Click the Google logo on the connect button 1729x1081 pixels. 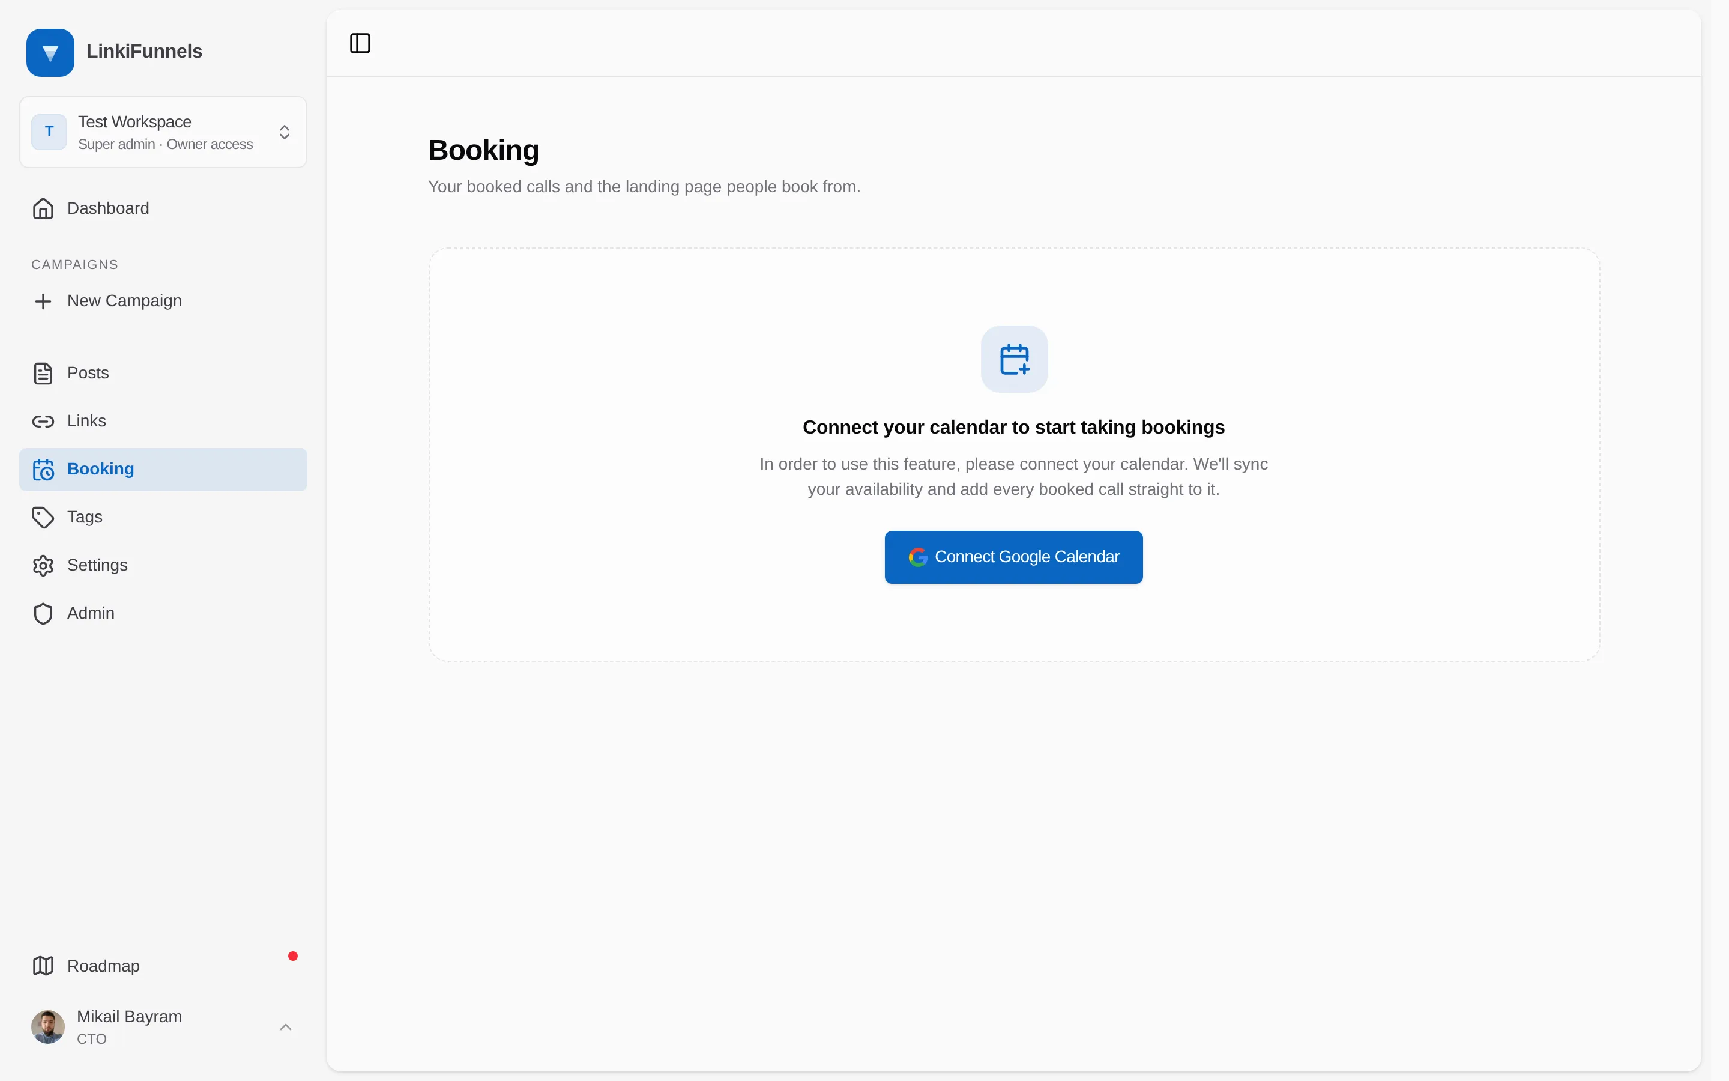917,557
